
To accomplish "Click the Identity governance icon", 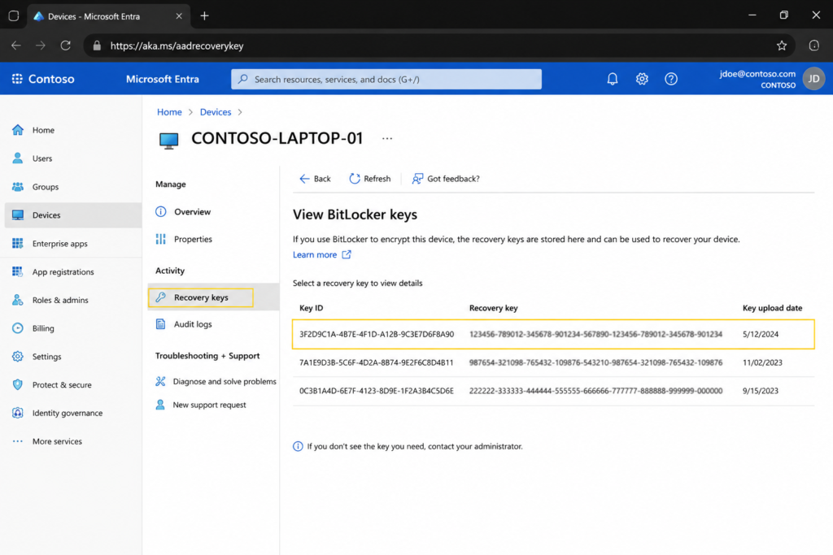I will click(x=18, y=413).
